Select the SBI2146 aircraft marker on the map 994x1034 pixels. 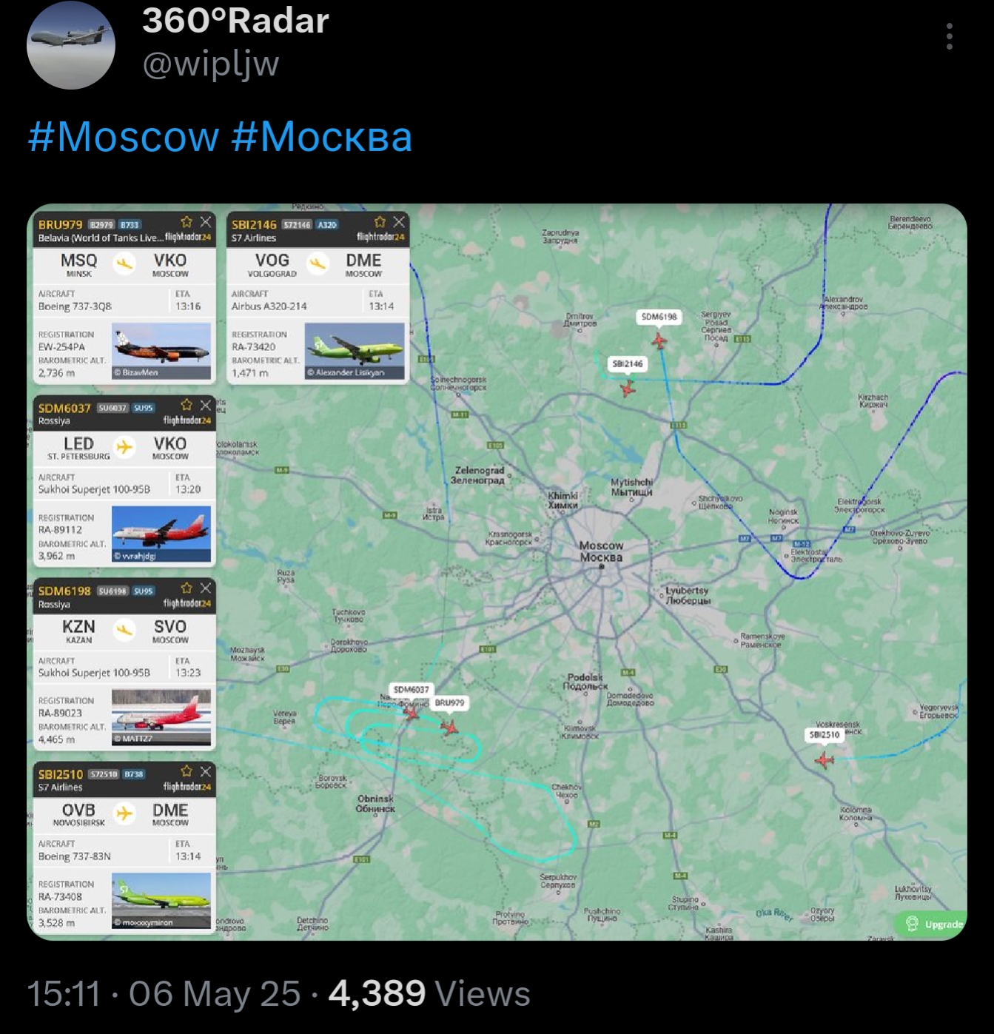[628, 388]
